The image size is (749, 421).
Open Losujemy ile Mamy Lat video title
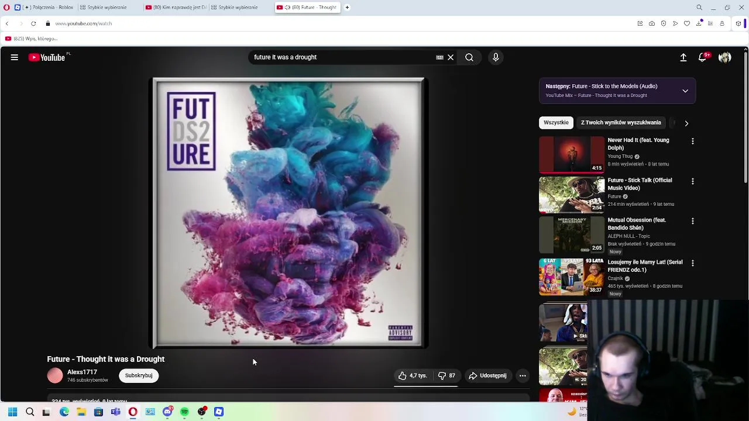point(645,266)
